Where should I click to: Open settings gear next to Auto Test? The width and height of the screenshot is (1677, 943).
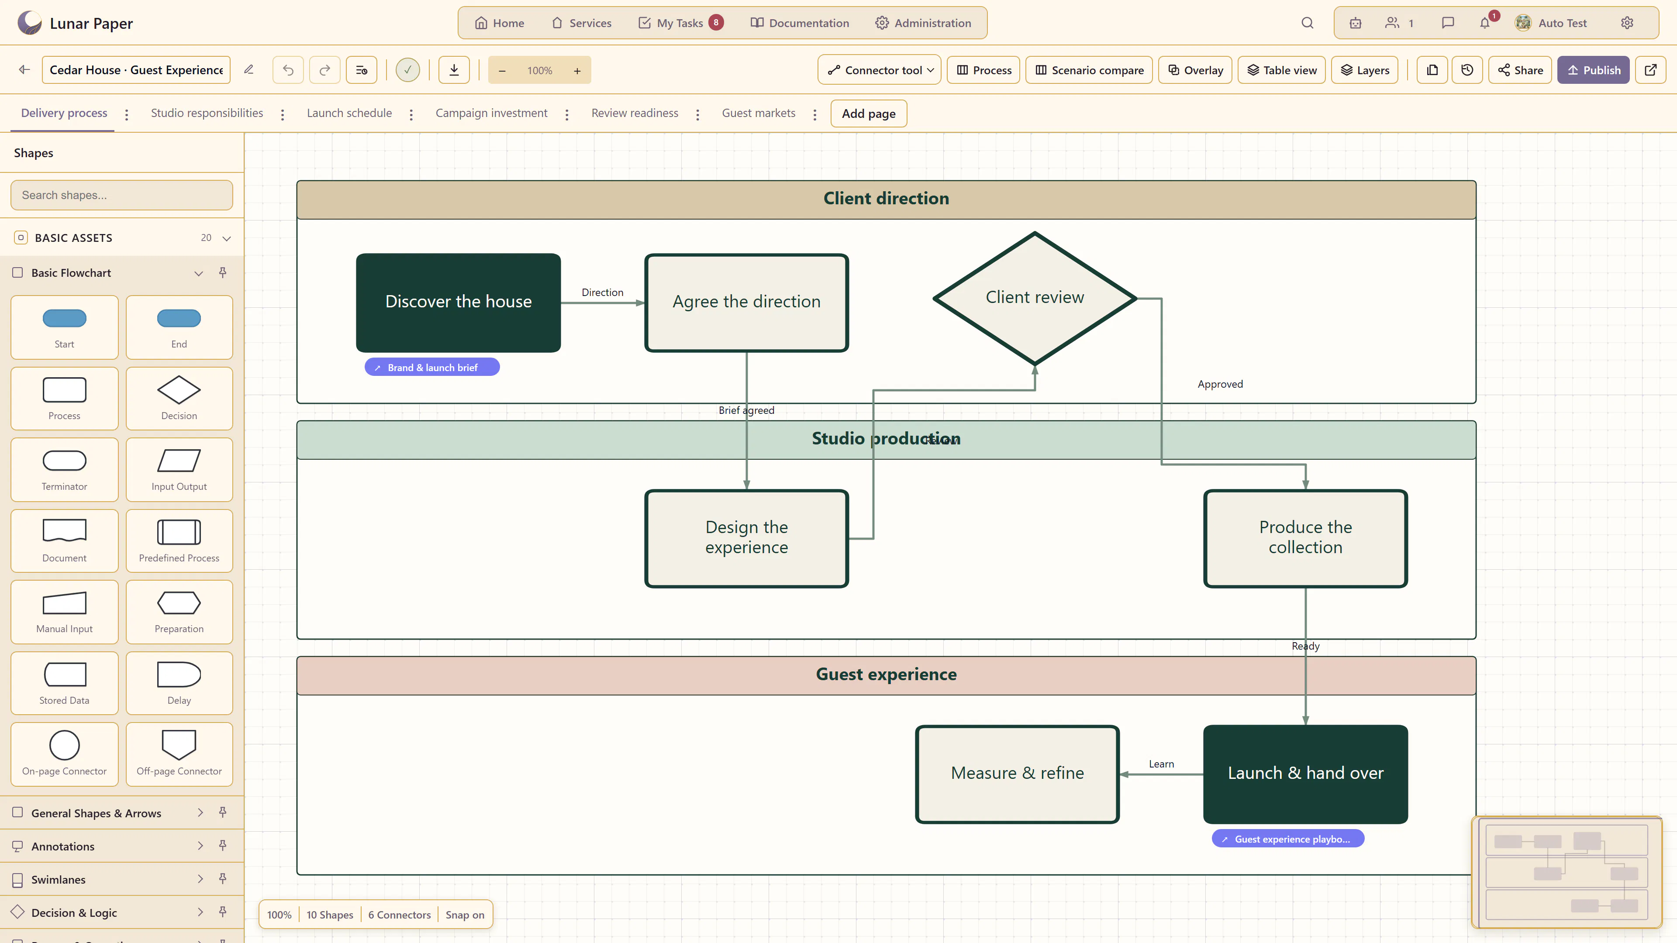click(1627, 23)
